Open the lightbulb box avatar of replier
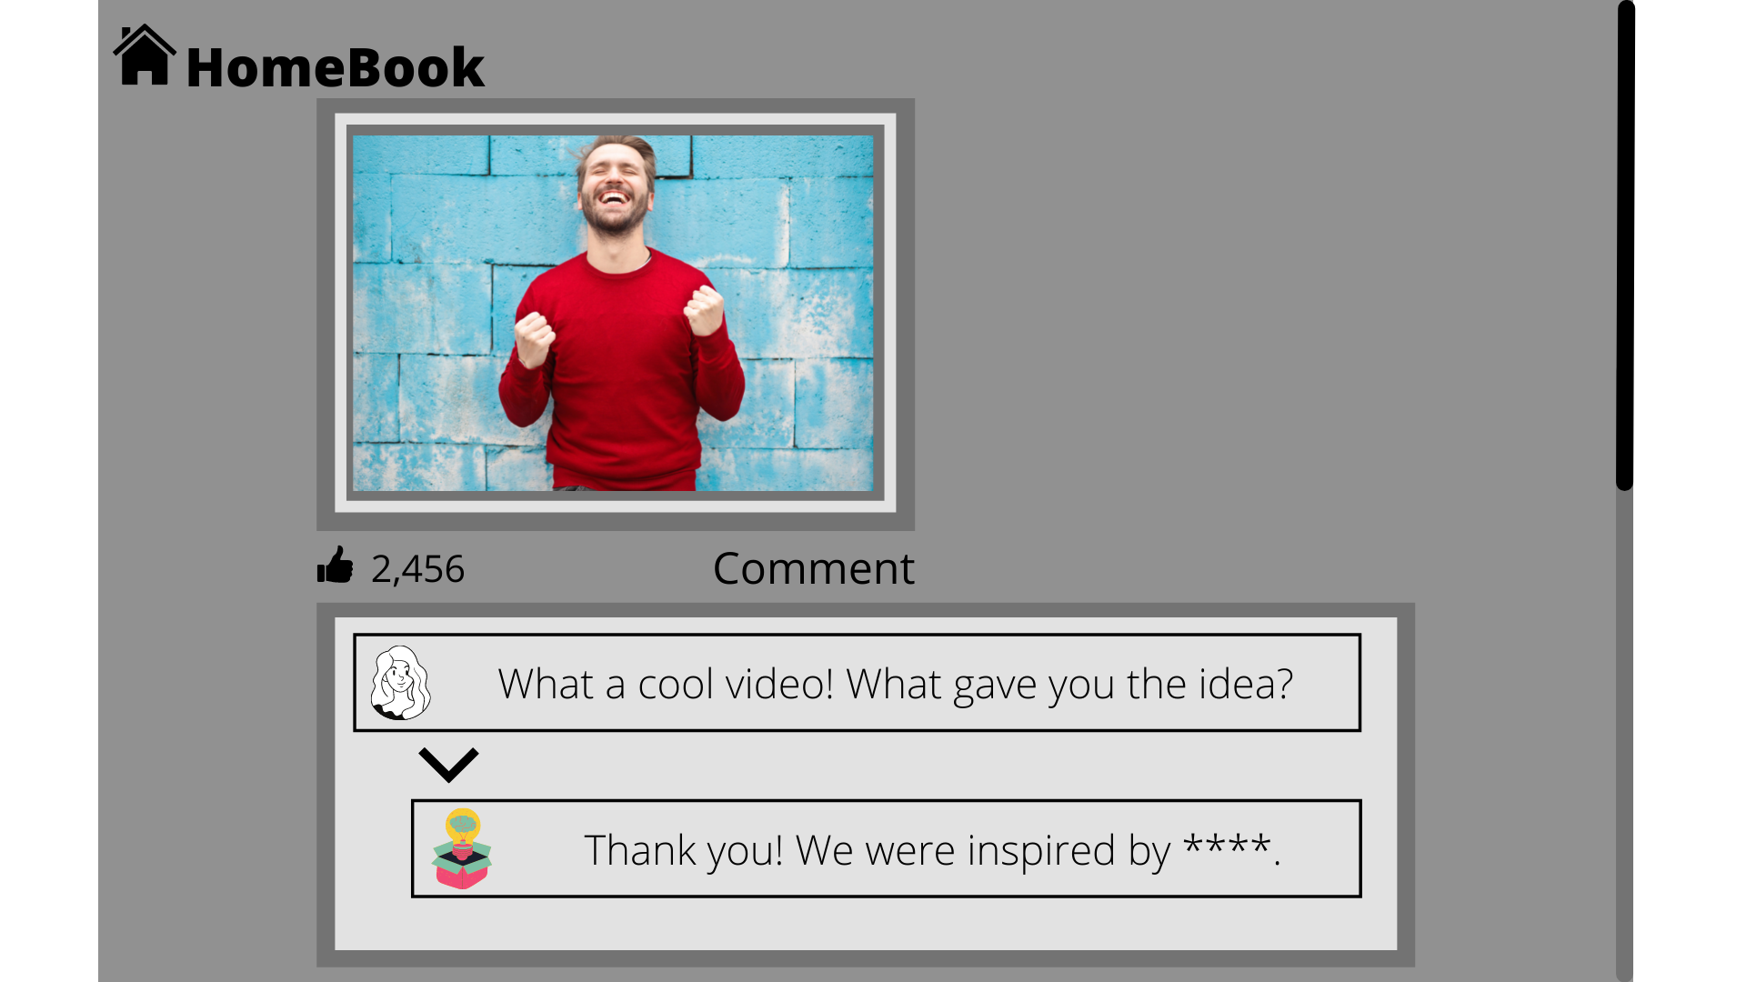The height and width of the screenshot is (982, 1746). (462, 848)
